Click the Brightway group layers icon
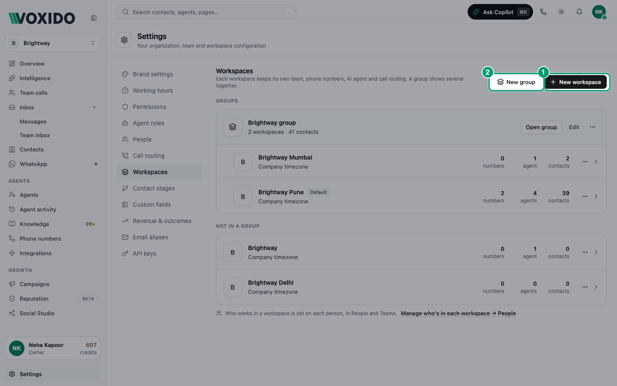The image size is (617, 386). click(233, 127)
